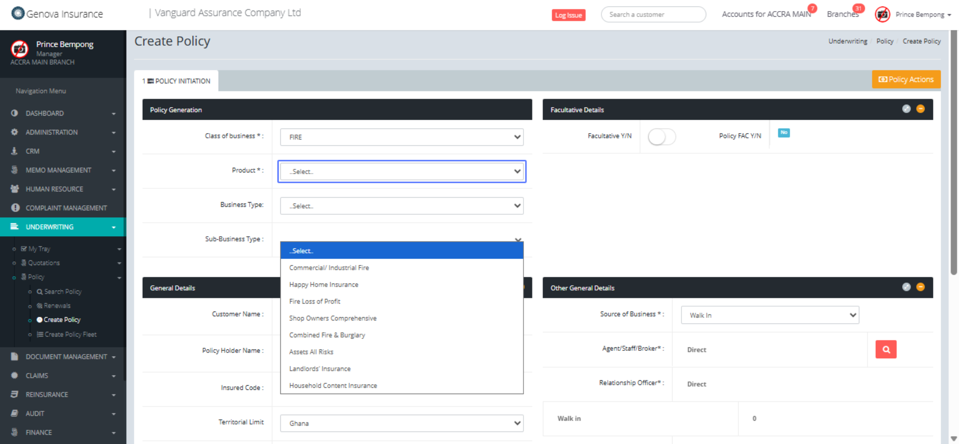The image size is (959, 444).
Task: Click the red agent search magnifier button
Action: [885, 349]
